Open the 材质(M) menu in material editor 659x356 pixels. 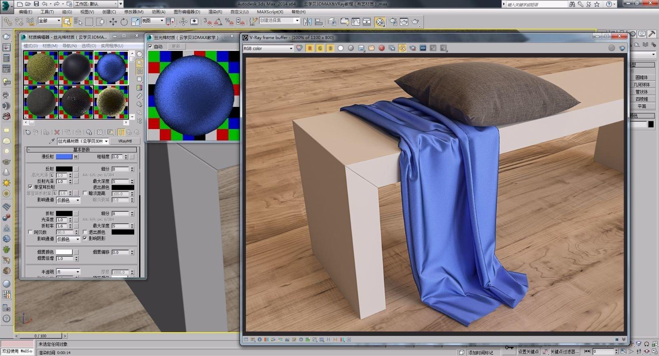[x=50, y=46]
